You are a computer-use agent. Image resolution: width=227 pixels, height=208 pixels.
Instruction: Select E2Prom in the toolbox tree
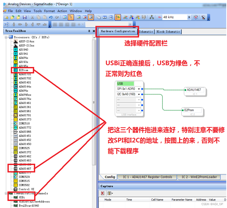click(x=23, y=70)
